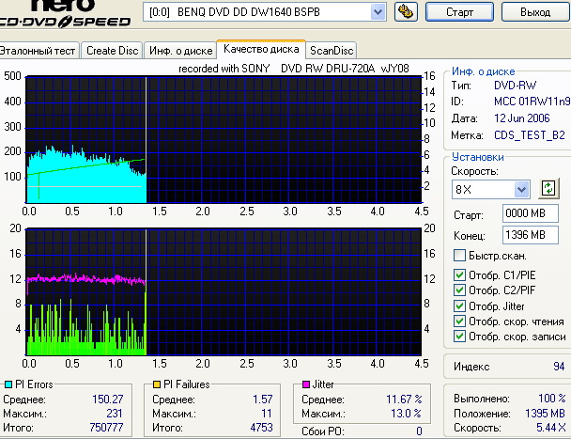Click the PI Failures total 4753

pos(261,427)
